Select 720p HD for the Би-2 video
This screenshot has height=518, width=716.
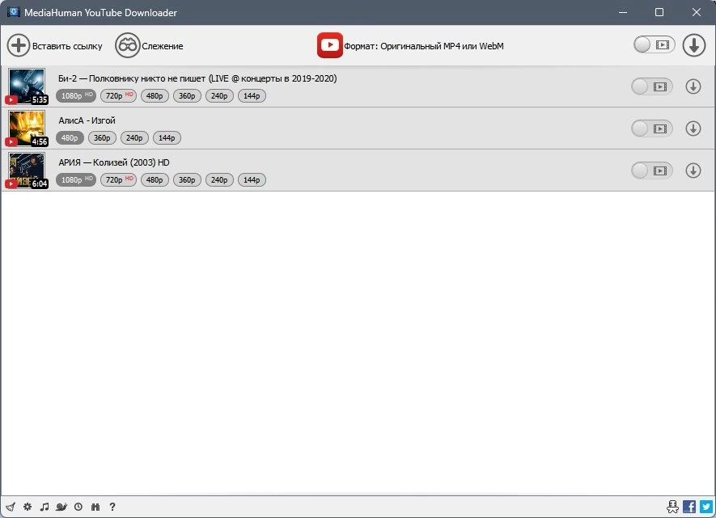coord(118,95)
